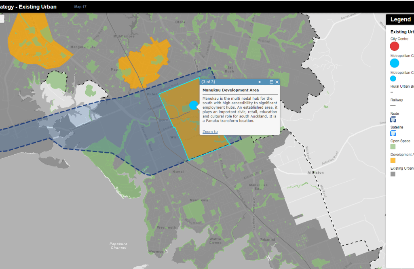This screenshot has width=414, height=269.
Task: Close the Manukau Development Area popup
Action: click(277, 82)
